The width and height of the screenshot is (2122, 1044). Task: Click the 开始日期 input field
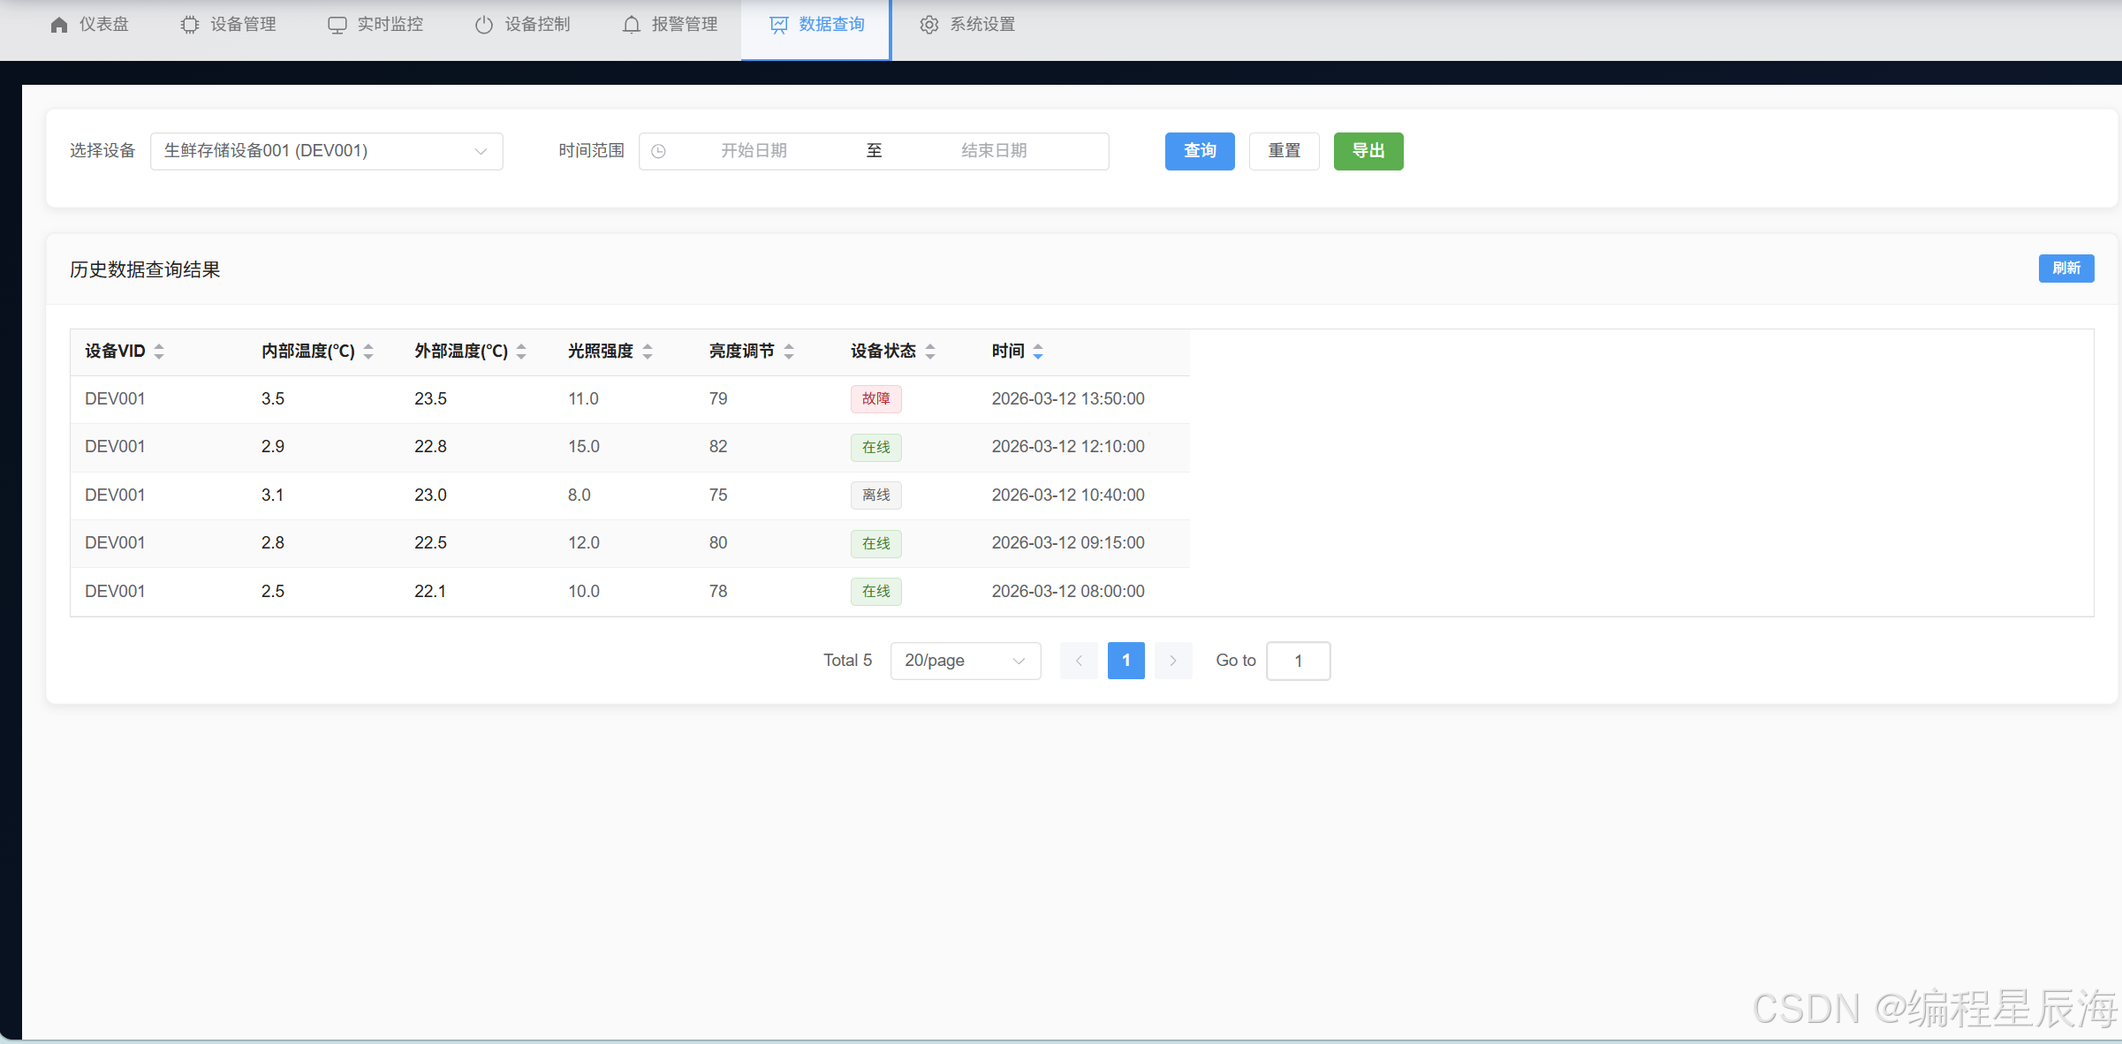point(754,151)
